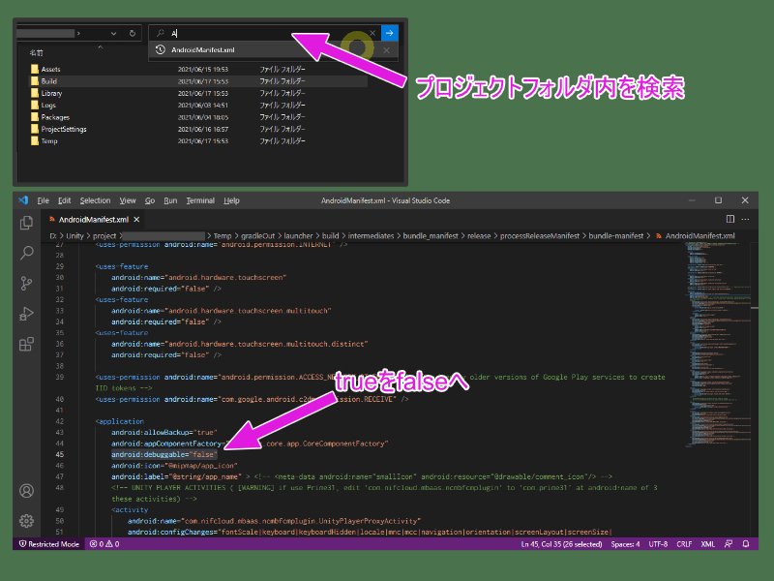Open the View menu

(x=128, y=200)
